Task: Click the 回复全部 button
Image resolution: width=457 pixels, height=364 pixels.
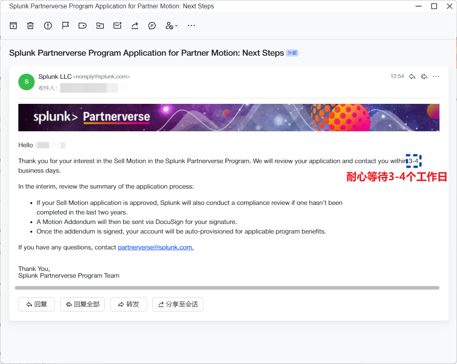Action: tap(82, 304)
